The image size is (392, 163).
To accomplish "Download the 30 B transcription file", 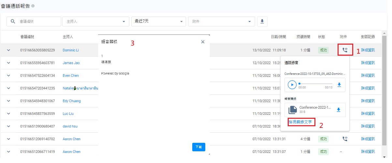I will tap(339, 110).
